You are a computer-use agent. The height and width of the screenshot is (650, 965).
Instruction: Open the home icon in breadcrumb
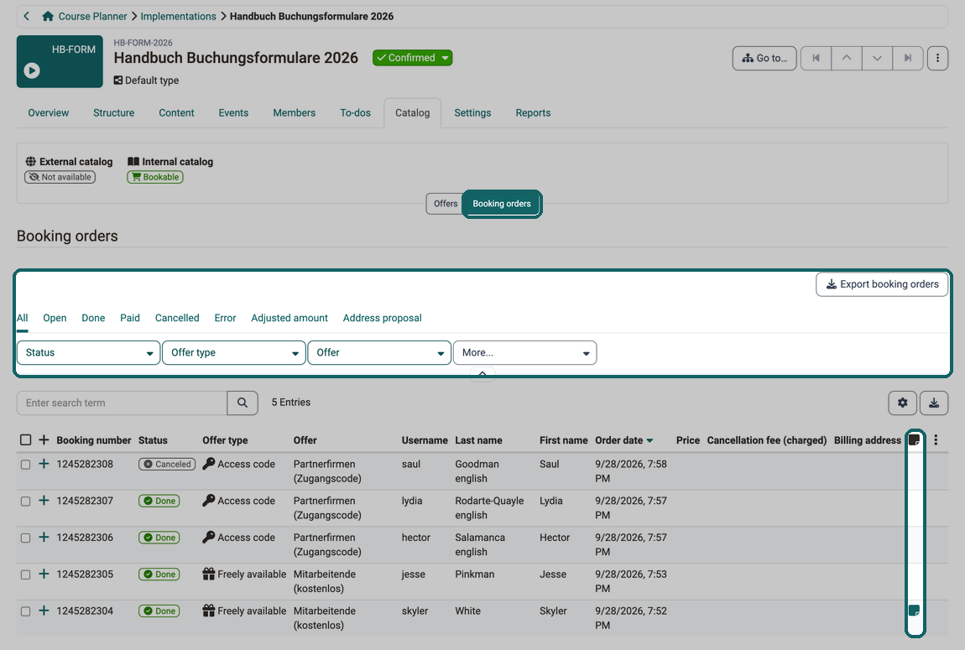click(x=47, y=16)
